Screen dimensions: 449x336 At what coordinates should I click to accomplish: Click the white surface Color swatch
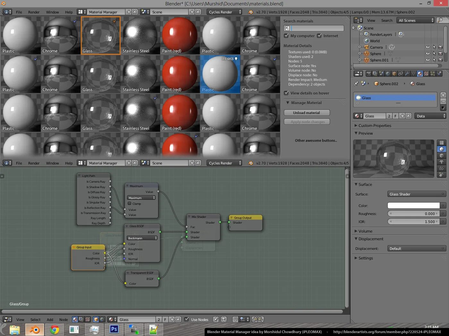(413, 205)
